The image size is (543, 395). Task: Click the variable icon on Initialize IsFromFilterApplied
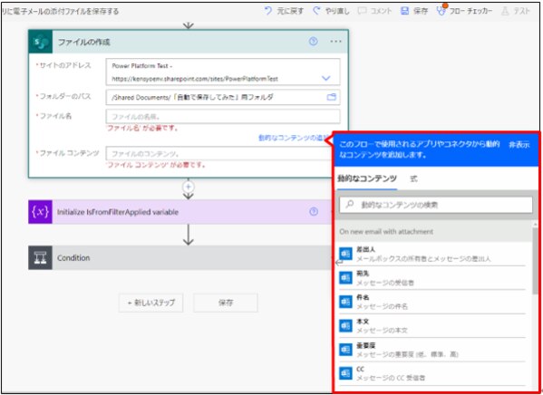(x=40, y=212)
